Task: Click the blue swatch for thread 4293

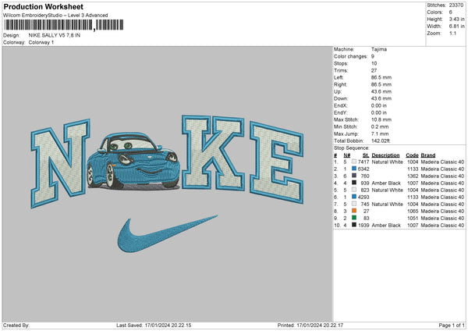Action: (x=354, y=197)
